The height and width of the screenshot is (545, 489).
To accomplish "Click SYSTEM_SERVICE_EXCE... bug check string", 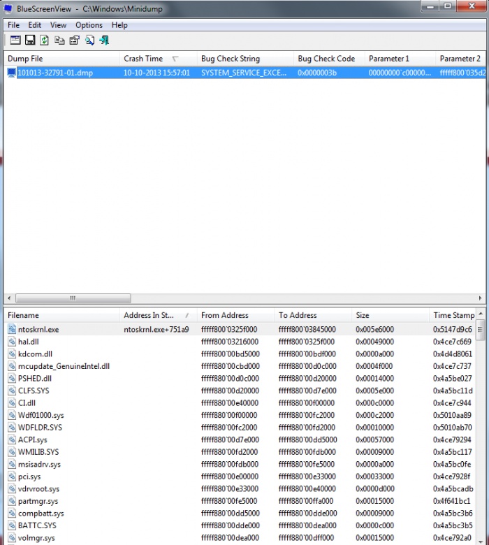I will coord(244,73).
